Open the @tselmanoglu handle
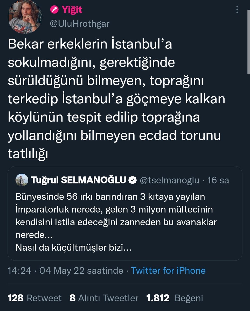The height and width of the screenshot is (311, 250). point(169,180)
